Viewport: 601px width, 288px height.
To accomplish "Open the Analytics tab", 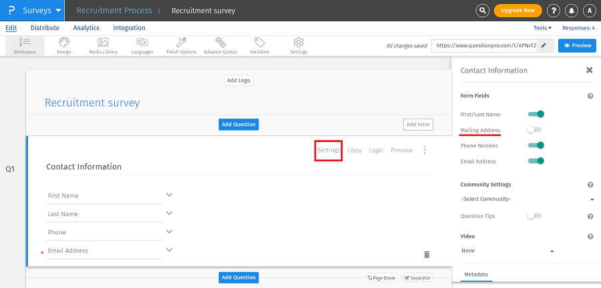I will point(86,28).
